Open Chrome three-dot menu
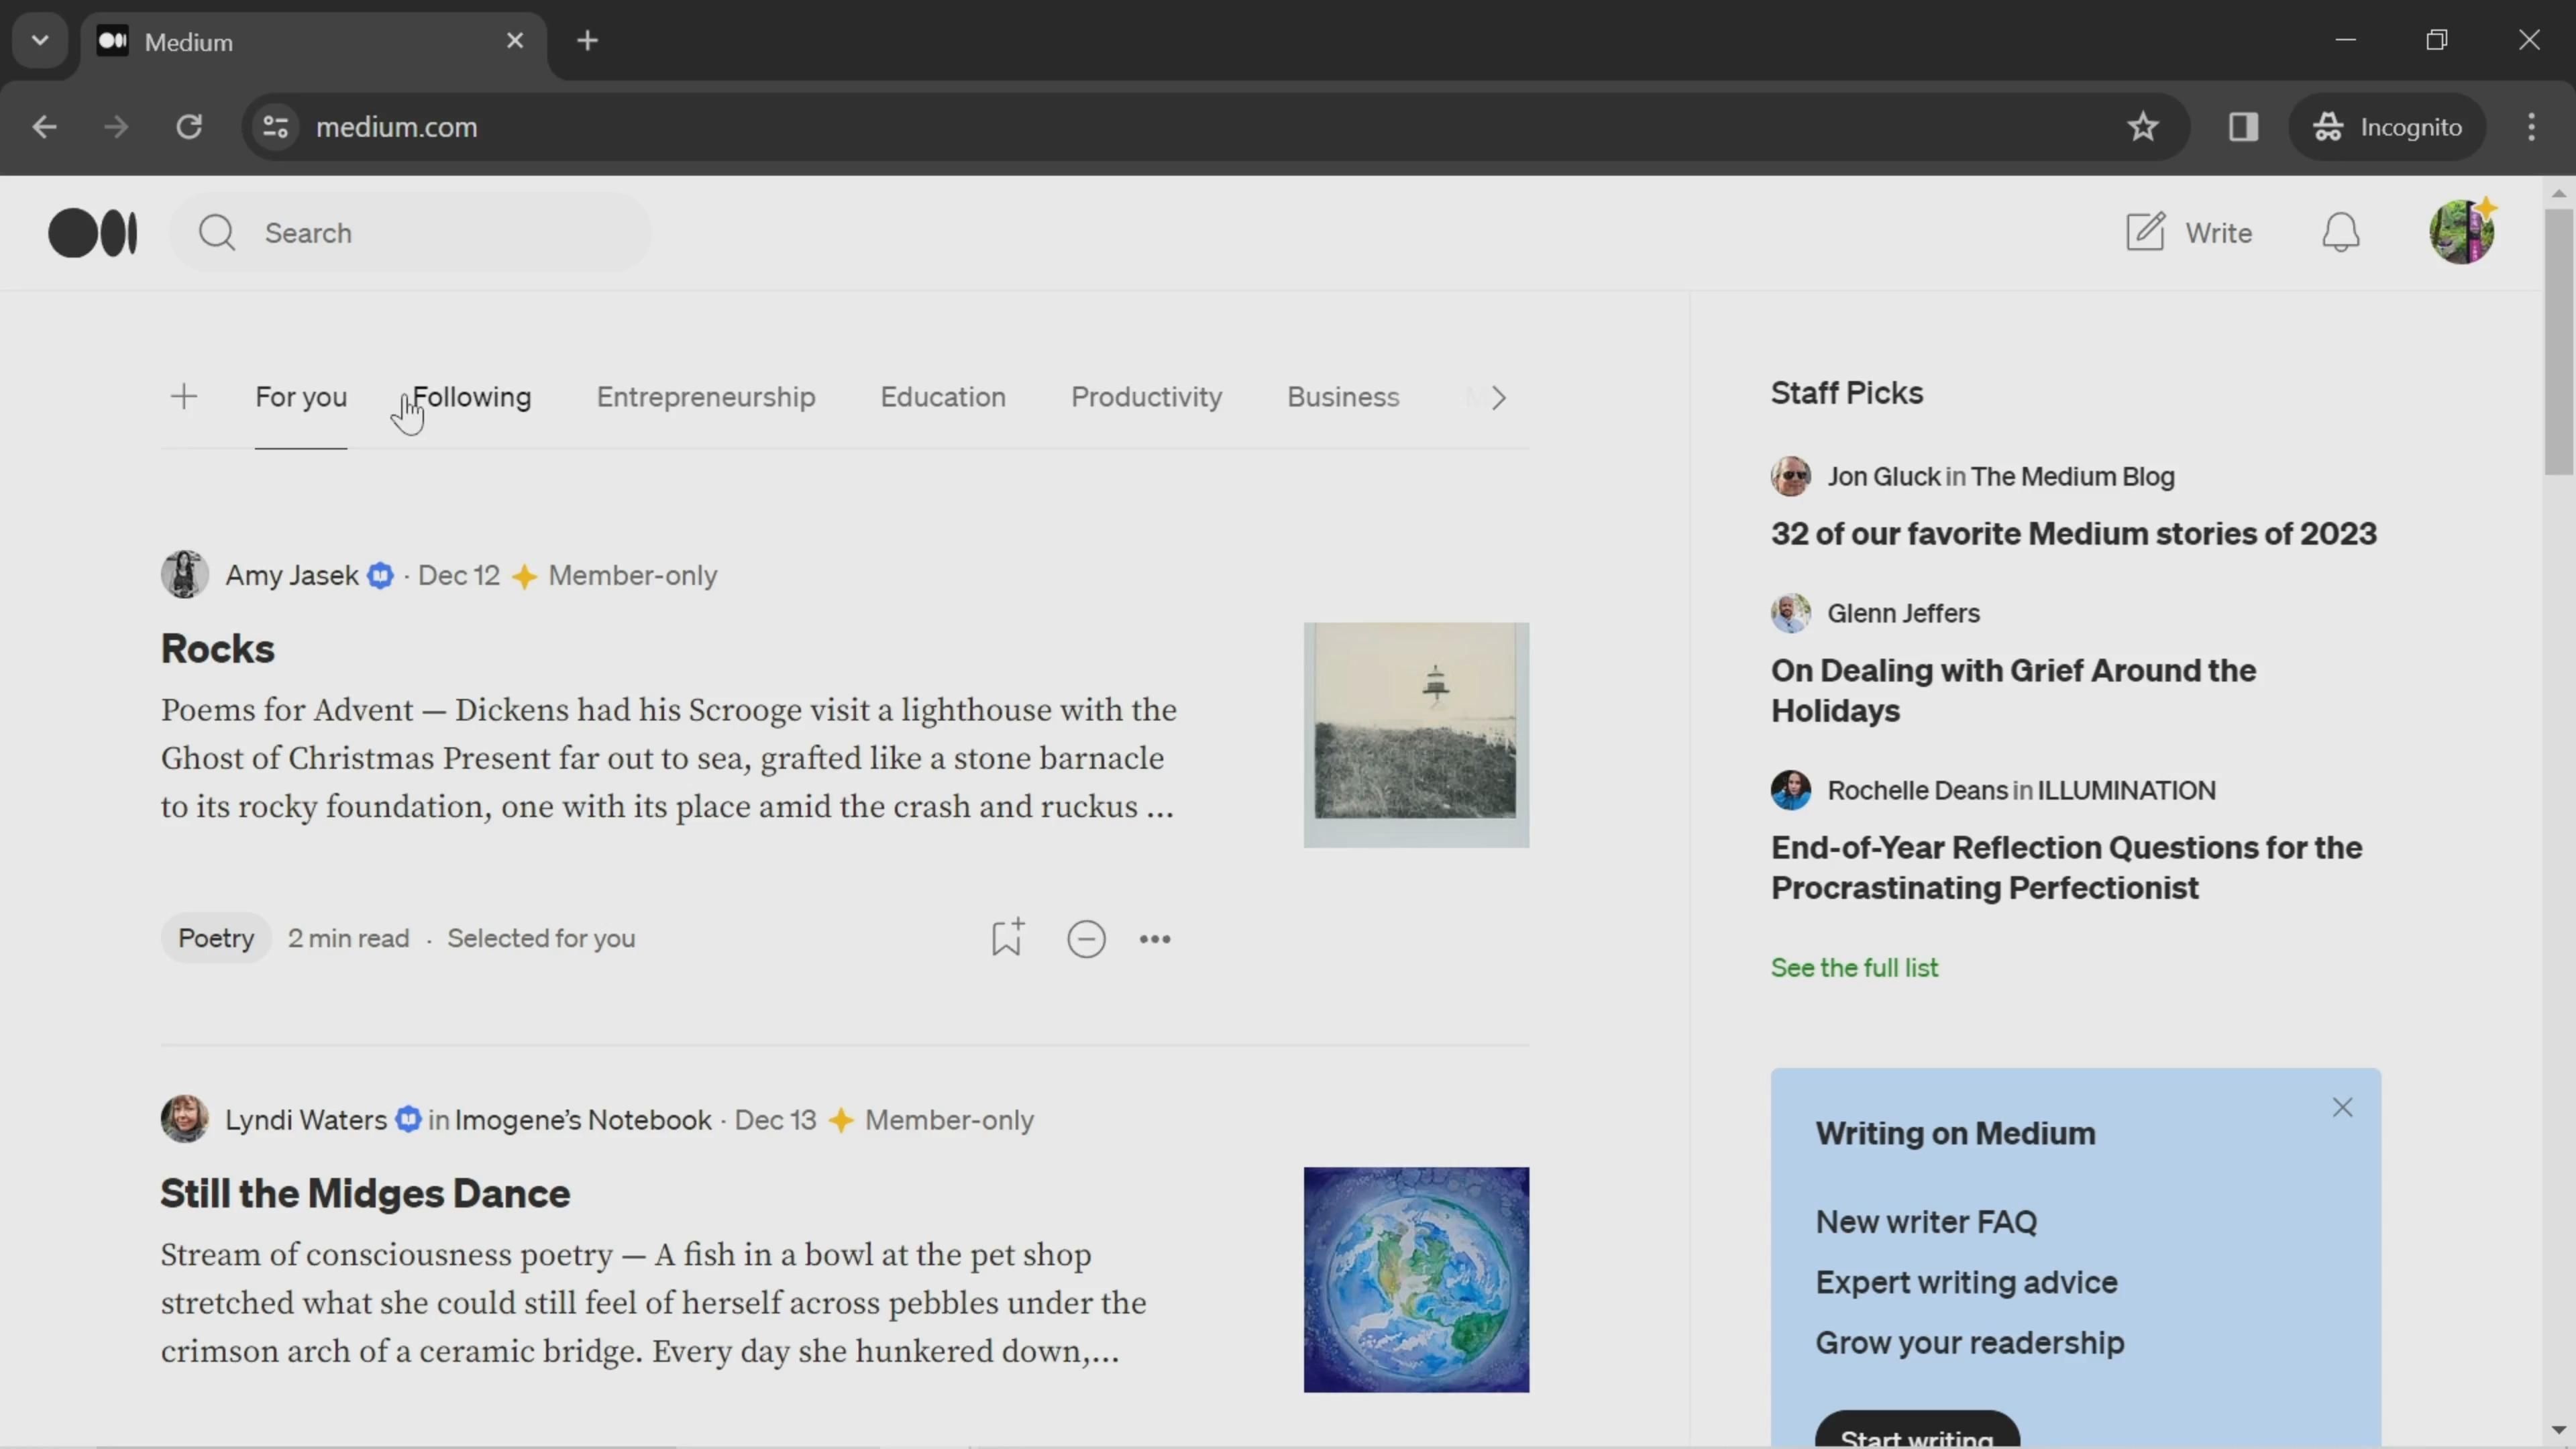Viewport: 2576px width, 1449px height. tap(2531, 127)
